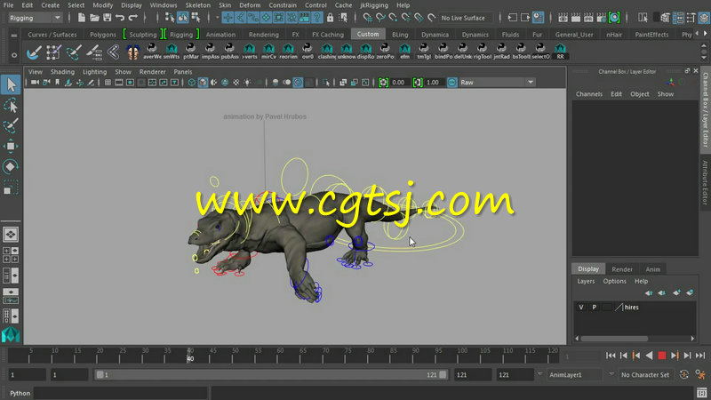This screenshot has width=711, height=400.
Task: Open the Skeleton menu
Action: point(197,5)
